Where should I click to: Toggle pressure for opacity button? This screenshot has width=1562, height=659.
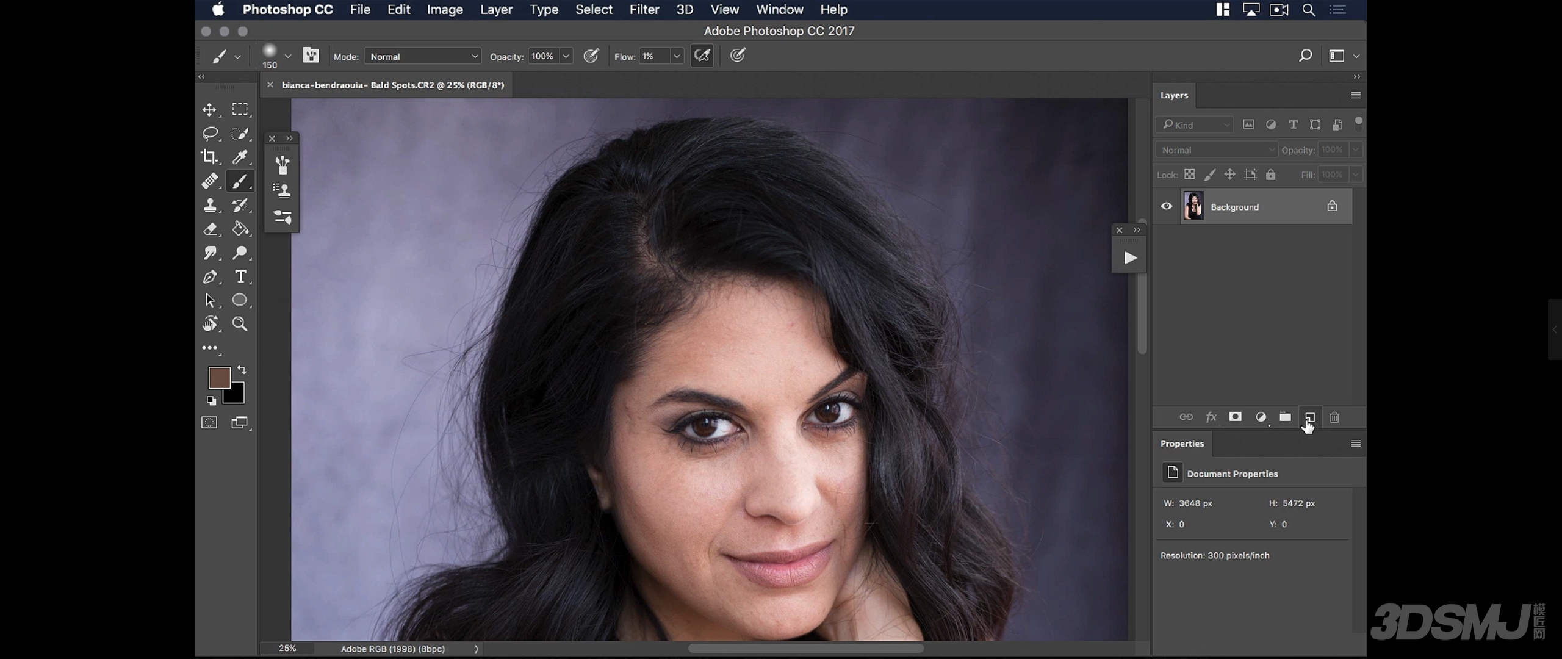591,56
